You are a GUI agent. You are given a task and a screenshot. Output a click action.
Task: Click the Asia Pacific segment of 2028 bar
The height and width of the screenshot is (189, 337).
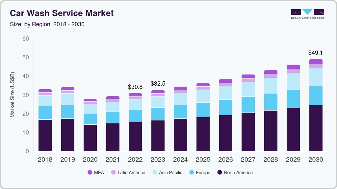click(x=271, y=86)
